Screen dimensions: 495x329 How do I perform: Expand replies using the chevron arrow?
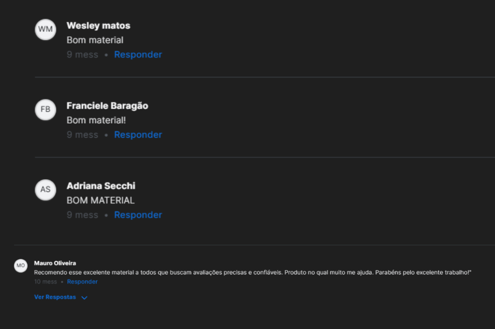point(85,298)
